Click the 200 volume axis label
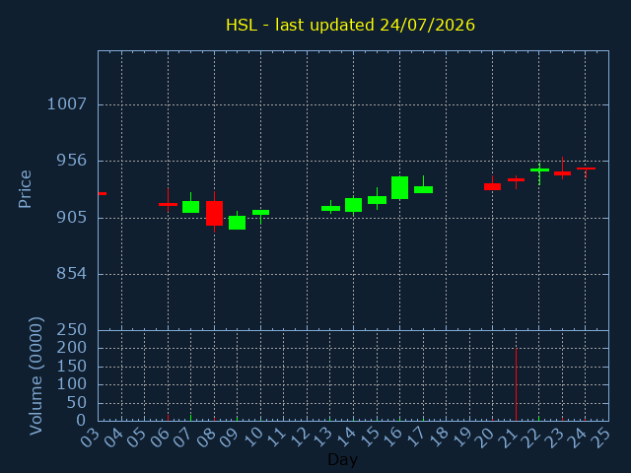Image resolution: width=631 pixels, height=473 pixels. 72,348
